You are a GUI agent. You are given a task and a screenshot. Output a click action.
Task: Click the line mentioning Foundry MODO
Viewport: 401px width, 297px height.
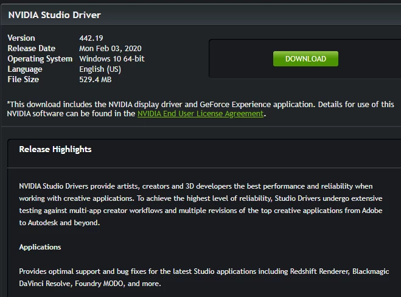click(90, 284)
